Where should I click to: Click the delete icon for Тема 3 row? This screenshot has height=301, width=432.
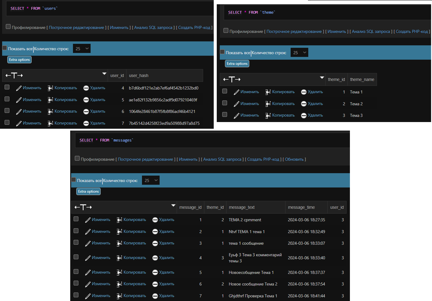[304, 115]
